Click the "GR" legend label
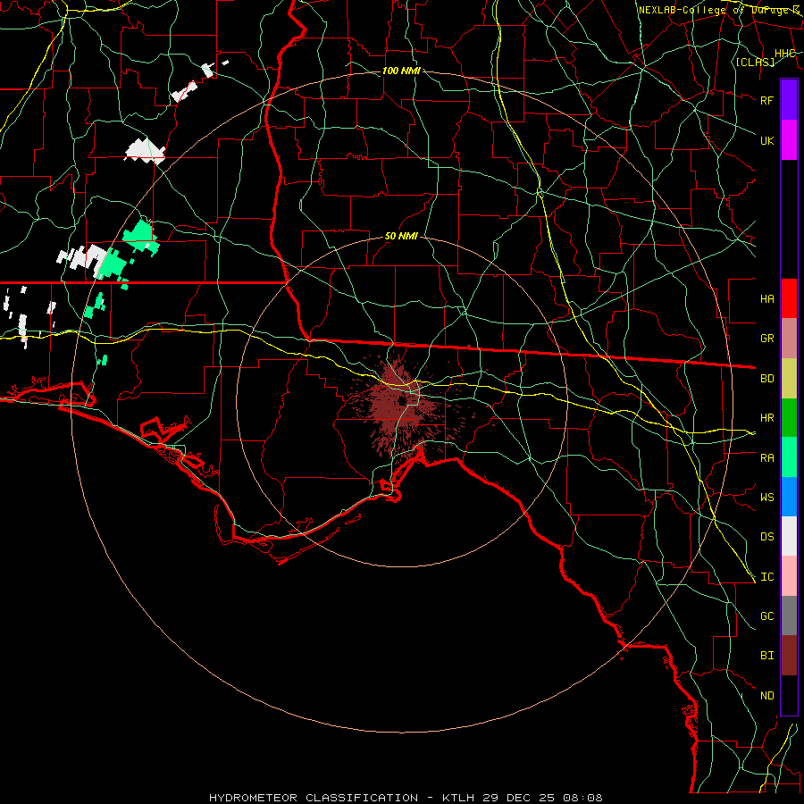This screenshot has height=804, width=804. pyautogui.click(x=767, y=339)
